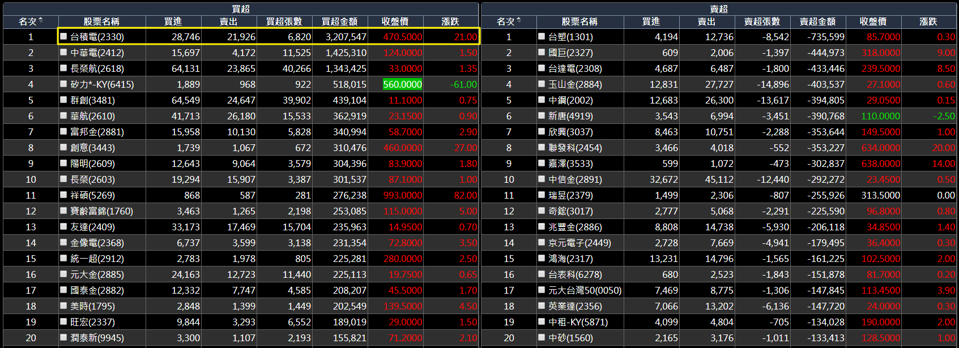This screenshot has width=959, height=348.
Task: Click the 賣超張數 column header
Action: (x=762, y=22)
